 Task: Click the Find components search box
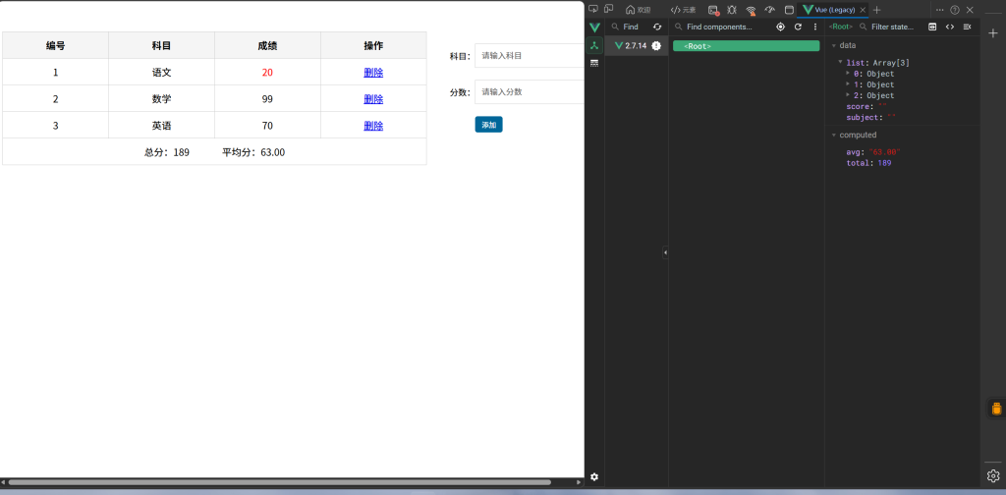(x=722, y=27)
